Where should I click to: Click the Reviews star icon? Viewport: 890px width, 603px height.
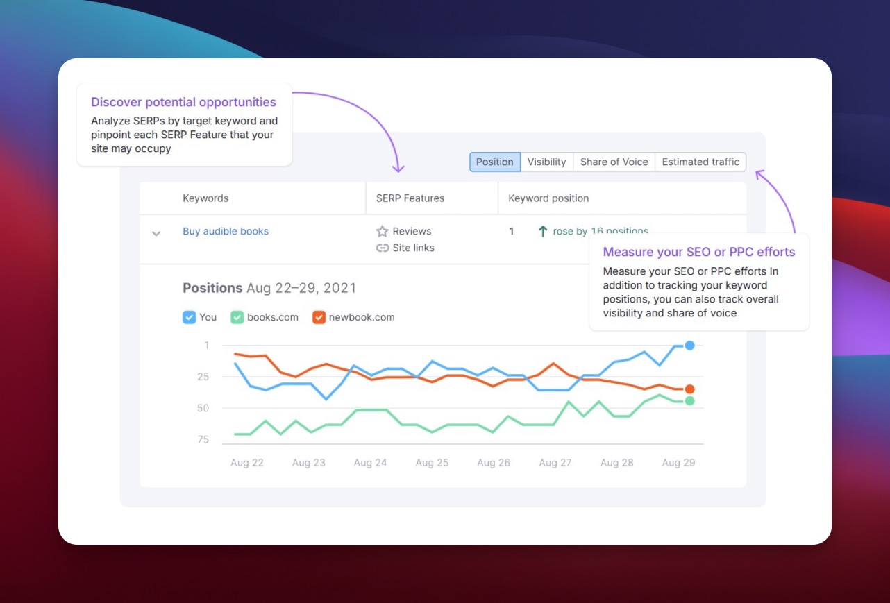[x=383, y=230]
